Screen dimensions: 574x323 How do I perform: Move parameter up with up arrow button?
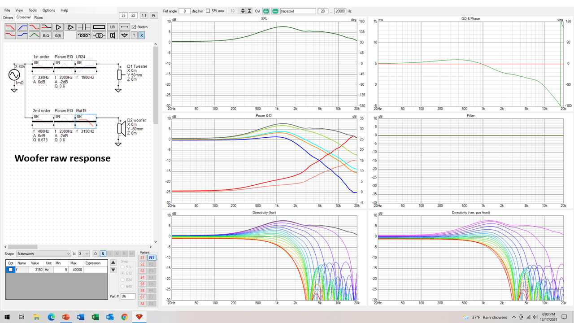(x=113, y=262)
